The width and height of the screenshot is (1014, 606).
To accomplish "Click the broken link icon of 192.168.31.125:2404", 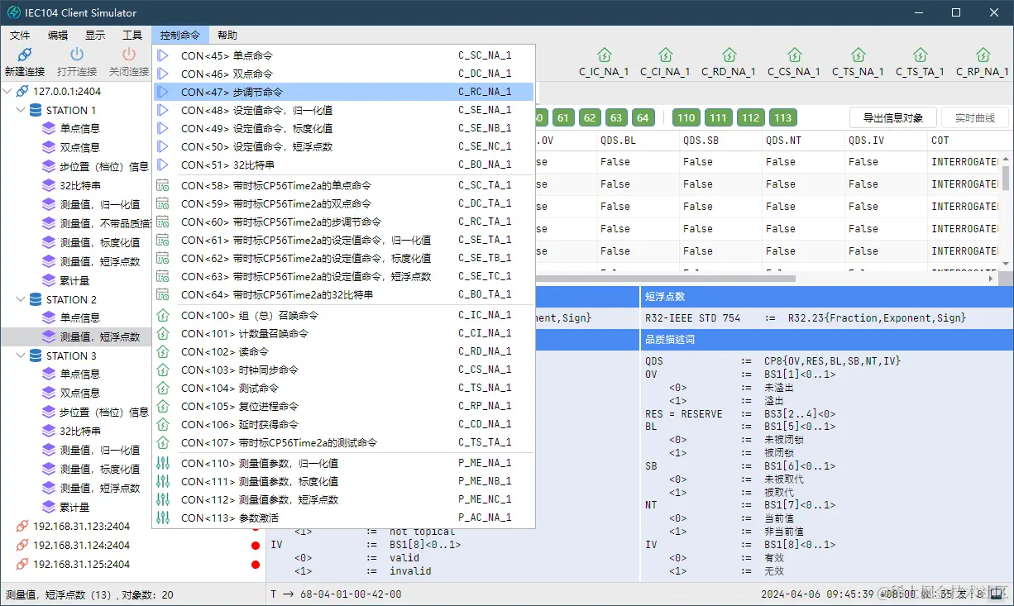I will [x=22, y=564].
